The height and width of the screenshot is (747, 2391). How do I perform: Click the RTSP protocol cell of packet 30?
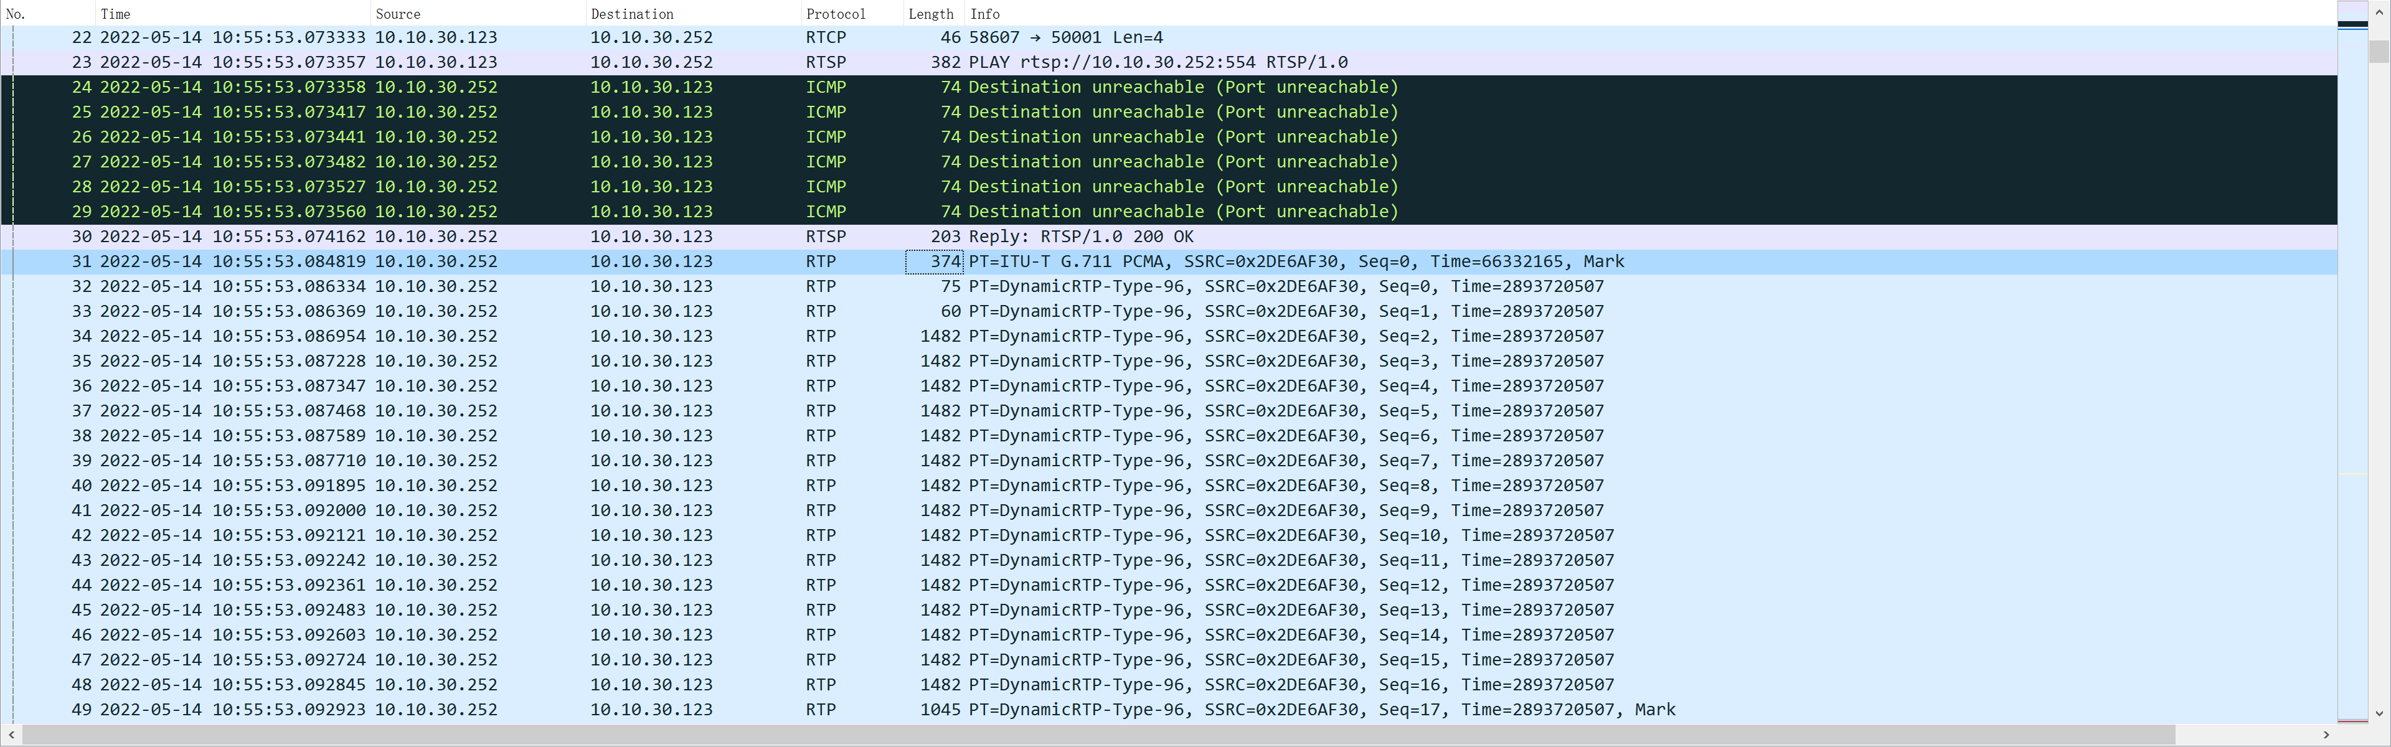pos(826,237)
